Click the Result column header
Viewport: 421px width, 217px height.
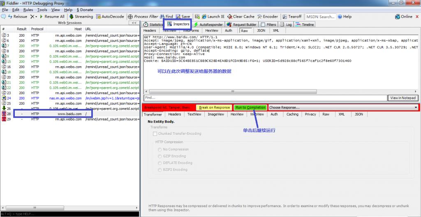pos(22,29)
